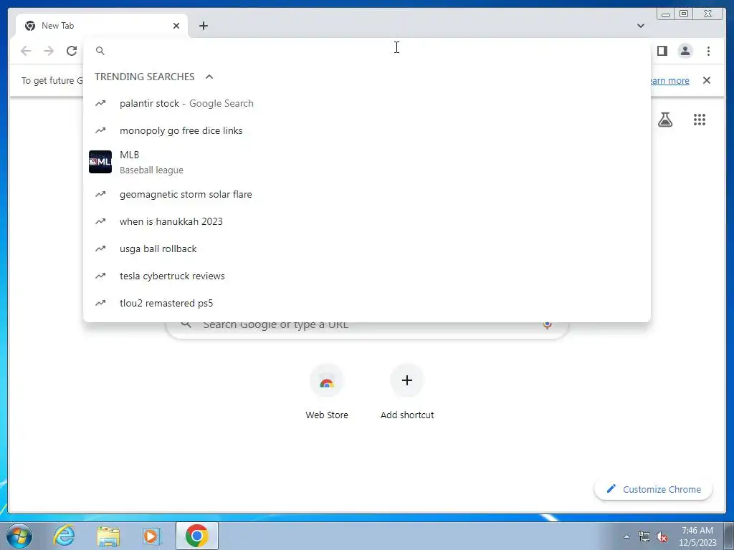Reload the page using the refresh icon
The height and width of the screenshot is (550, 734).
72,51
